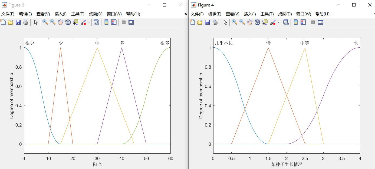Select Rotate 3D tool in Figure 3

68,22
